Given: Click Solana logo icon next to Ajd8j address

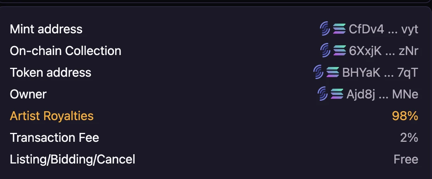Looking at the screenshot, I should pyautogui.click(x=337, y=94).
